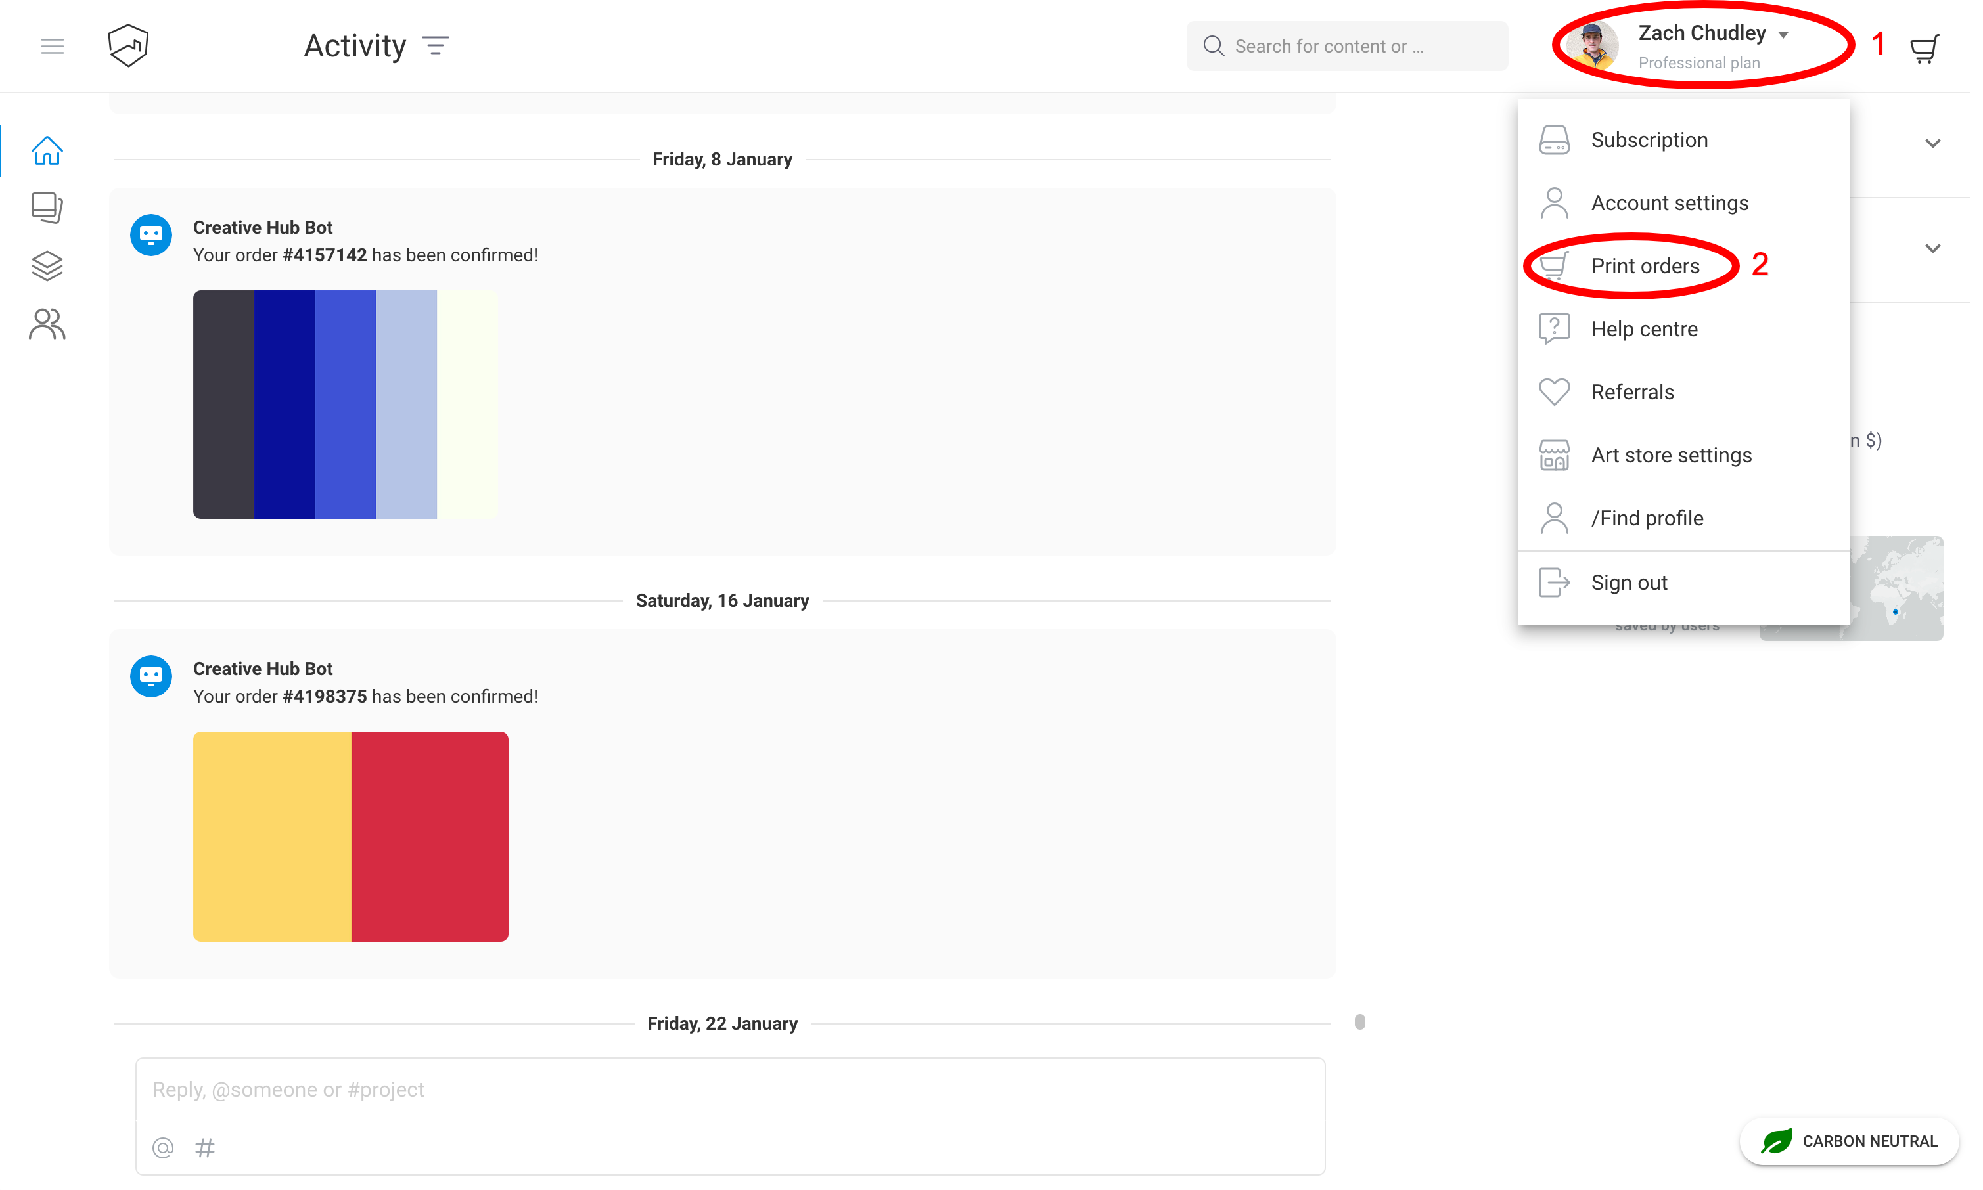The image size is (1983, 1190).
Task: Click the yellow and red order thumbnail
Action: click(351, 835)
